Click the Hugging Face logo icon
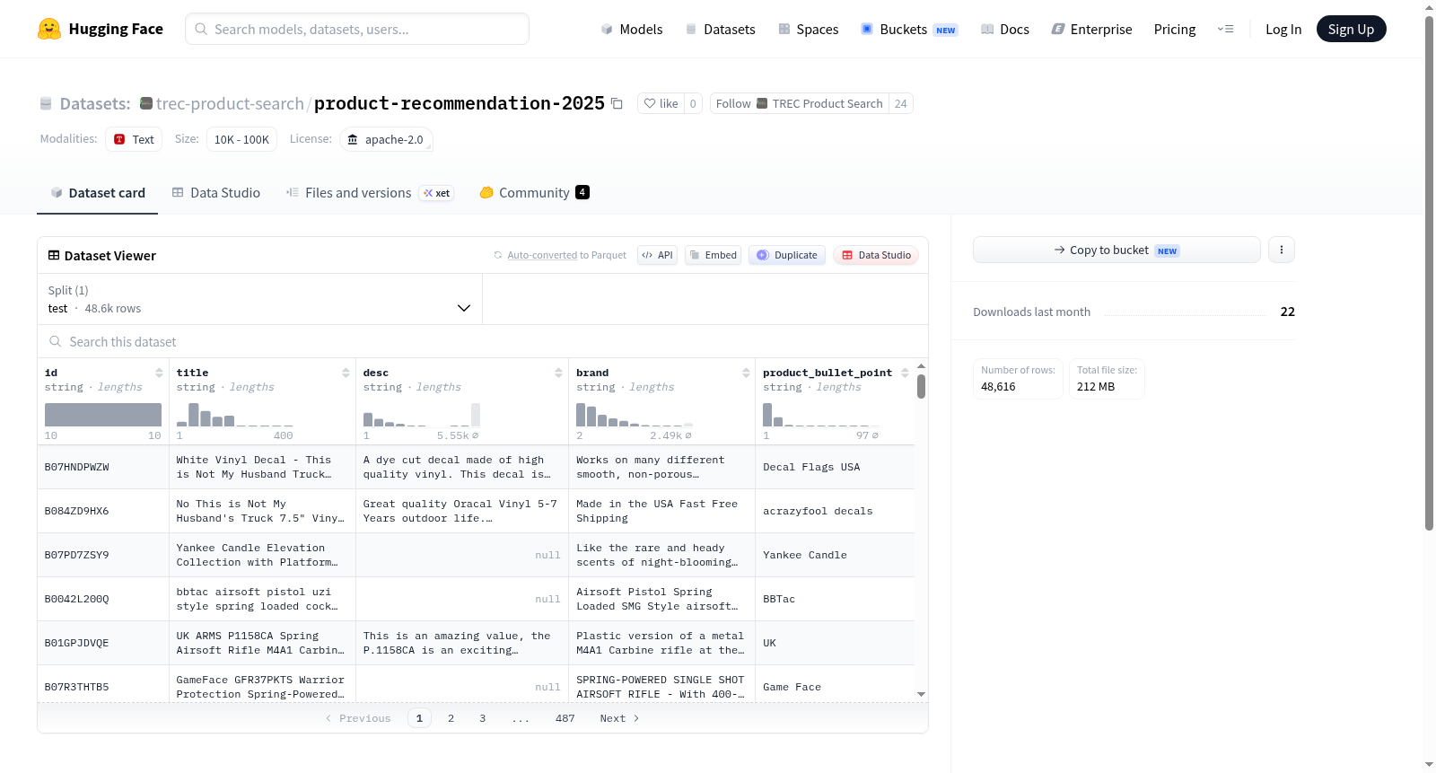Screen dimensions: 1436x773 (49, 29)
